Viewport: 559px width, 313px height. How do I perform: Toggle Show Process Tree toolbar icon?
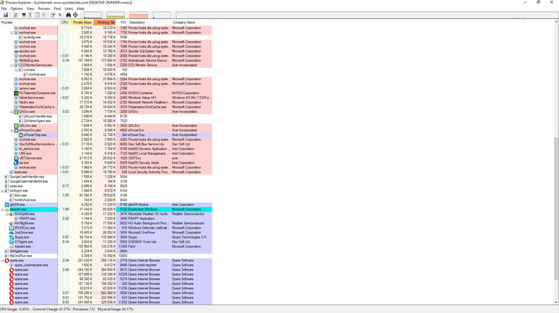pos(30,15)
